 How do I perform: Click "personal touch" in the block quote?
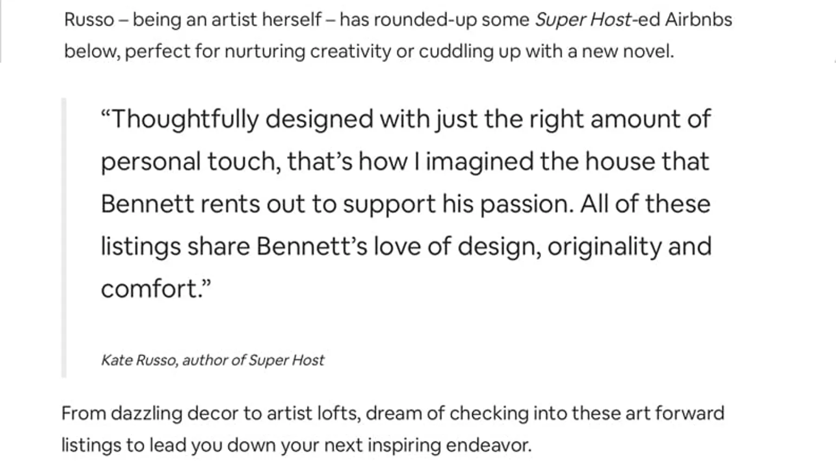point(190,161)
